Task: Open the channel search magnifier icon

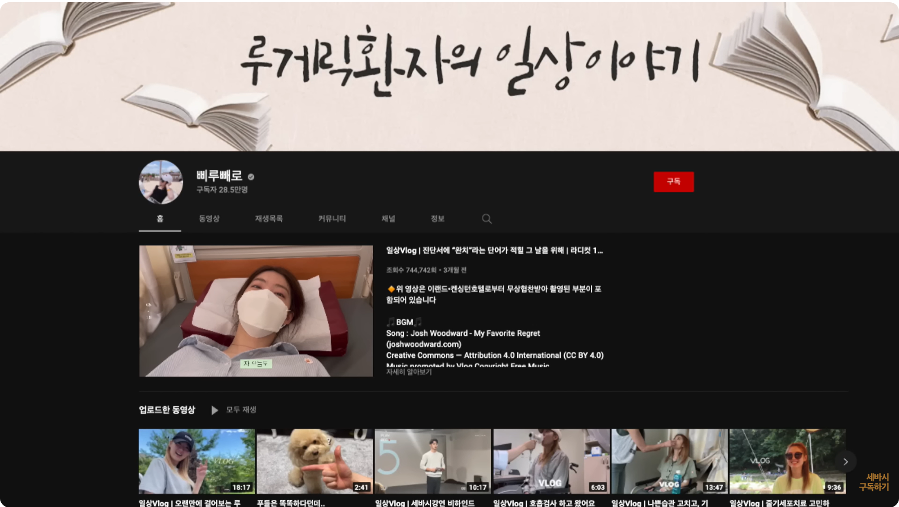Action: click(x=487, y=219)
